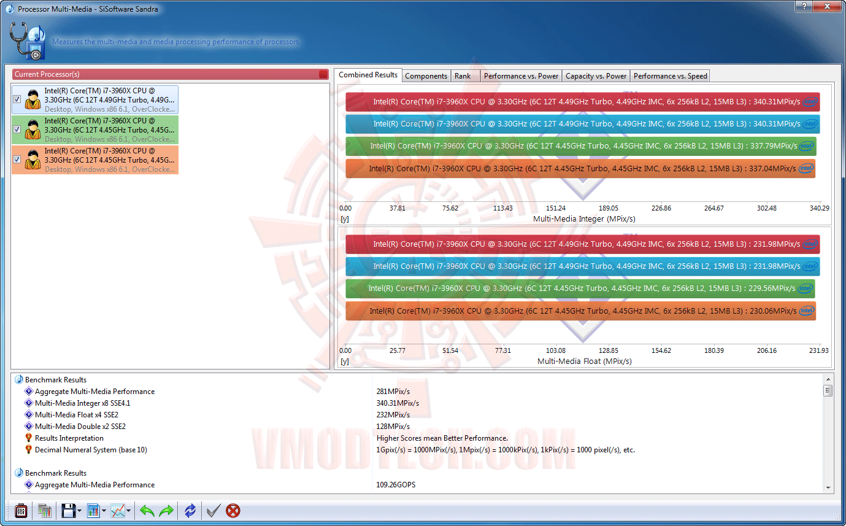The image size is (846, 526).
Task: Uncheck the 4.49GHz Turbo processor checkbox
Action: [17, 99]
